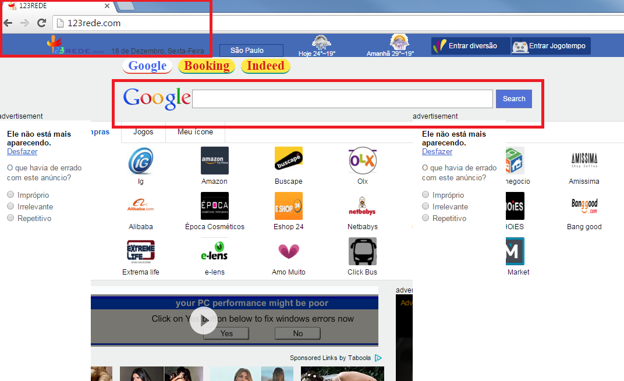Select the Extrema Life icon

pos(140,251)
